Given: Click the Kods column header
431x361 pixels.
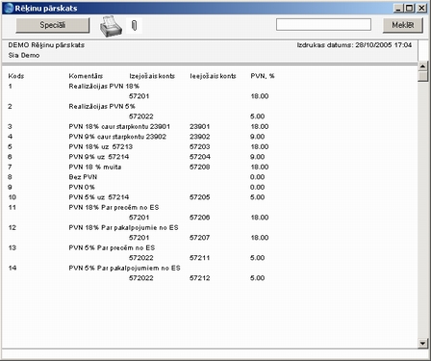Looking at the screenshot, I should tap(16, 76).
